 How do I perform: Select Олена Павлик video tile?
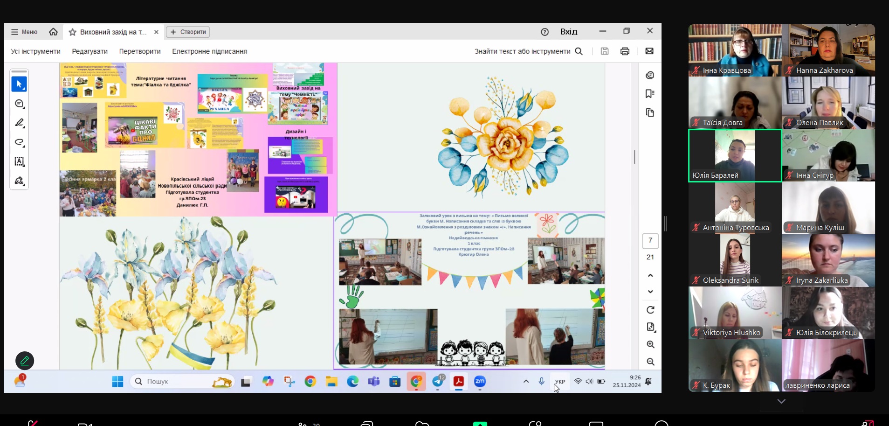tap(828, 103)
